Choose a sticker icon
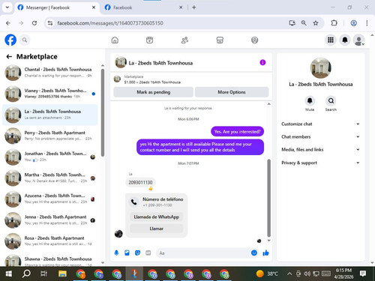 [137, 253]
